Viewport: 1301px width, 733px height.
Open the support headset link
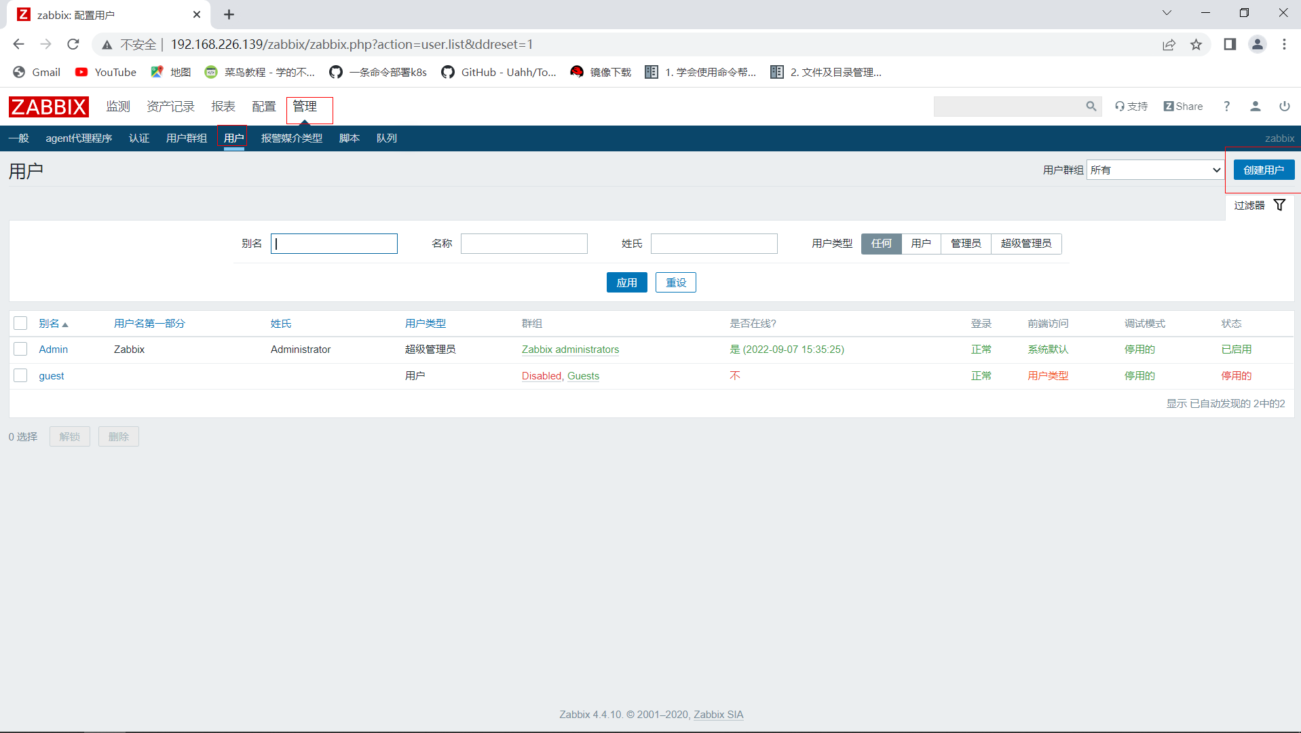(1131, 107)
